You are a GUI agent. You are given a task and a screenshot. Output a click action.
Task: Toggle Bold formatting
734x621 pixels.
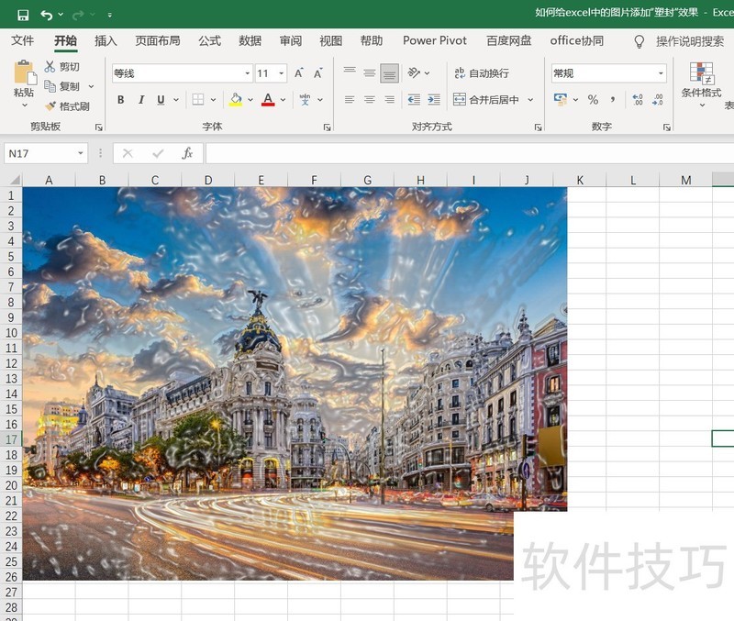click(121, 100)
